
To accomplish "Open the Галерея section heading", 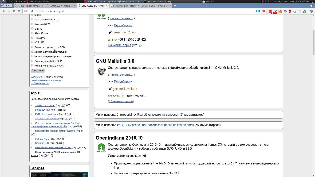I will click(37, 168).
